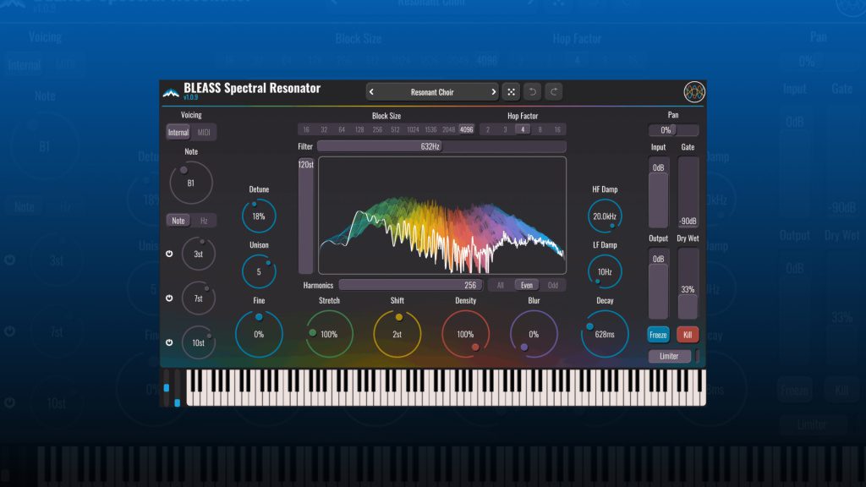The image size is (866, 487).
Task: Click the Filter frequency slider at 632Hz
Action: click(x=441, y=146)
